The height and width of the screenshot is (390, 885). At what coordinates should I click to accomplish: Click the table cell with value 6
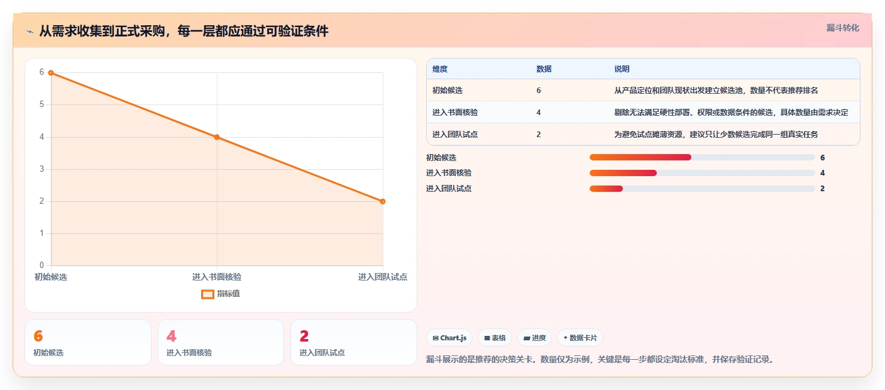coord(539,91)
